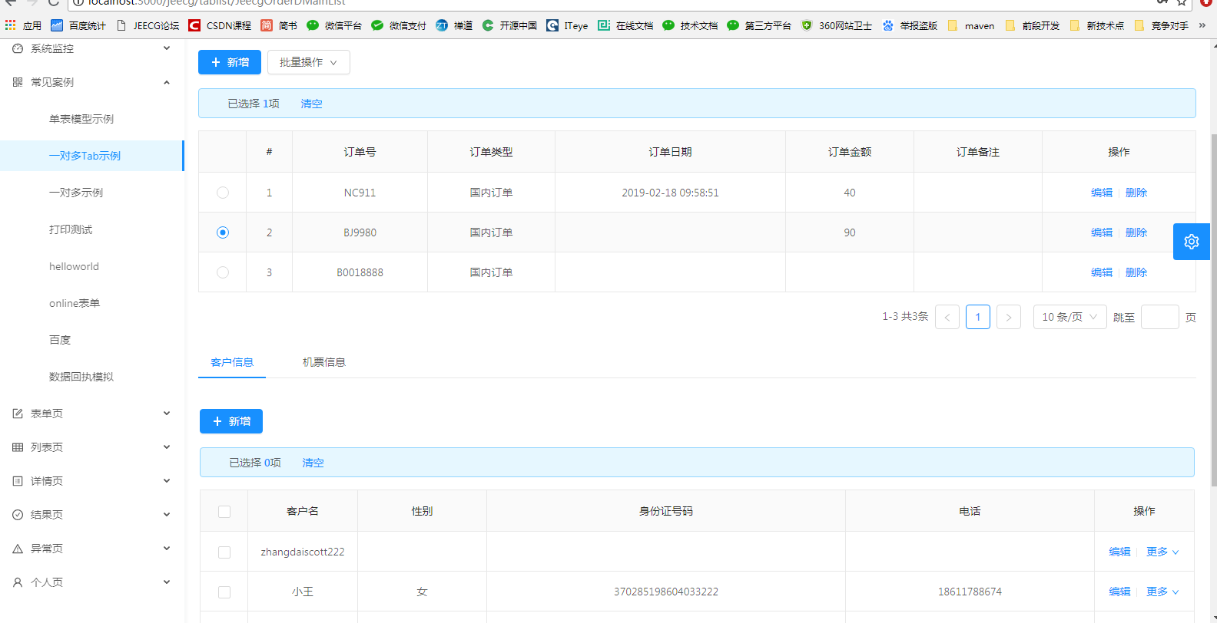
Task: Edit order B0018888
Action: [1102, 272]
